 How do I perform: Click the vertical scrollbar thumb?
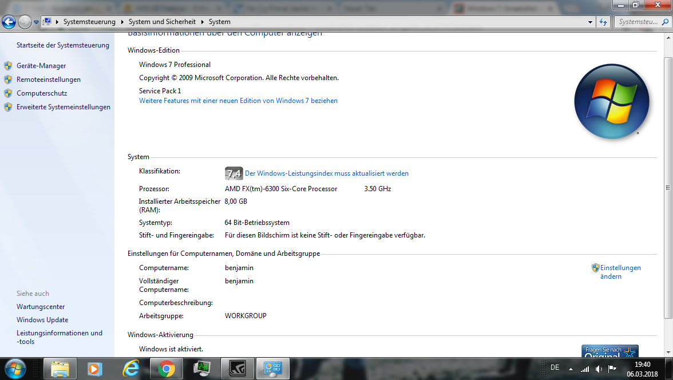point(668,188)
